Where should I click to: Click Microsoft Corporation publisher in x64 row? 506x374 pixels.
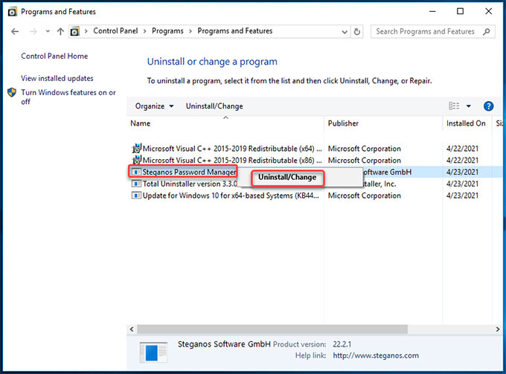(x=365, y=149)
